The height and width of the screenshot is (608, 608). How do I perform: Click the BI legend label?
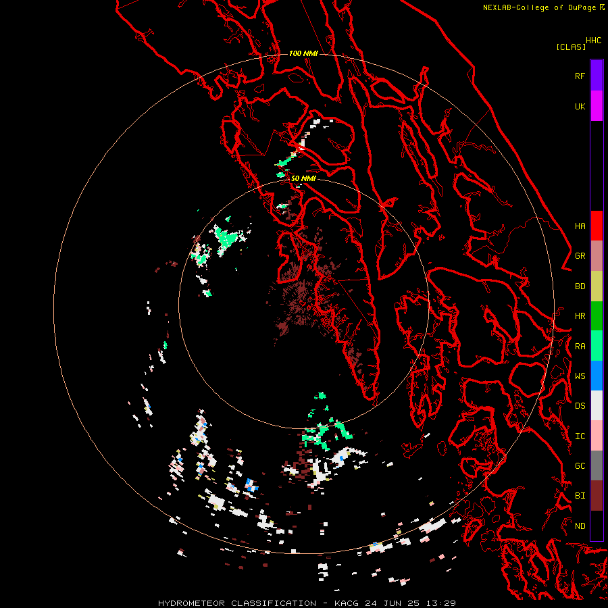pos(580,496)
